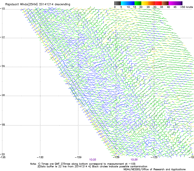Screen dimensions: 194x171
Task: Click the magenta 40-45 knots legend swatch
Action: (x=172, y=3)
